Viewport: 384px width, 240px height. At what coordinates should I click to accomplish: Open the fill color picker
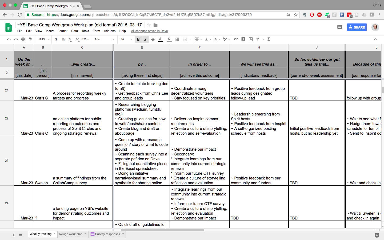[170, 39]
